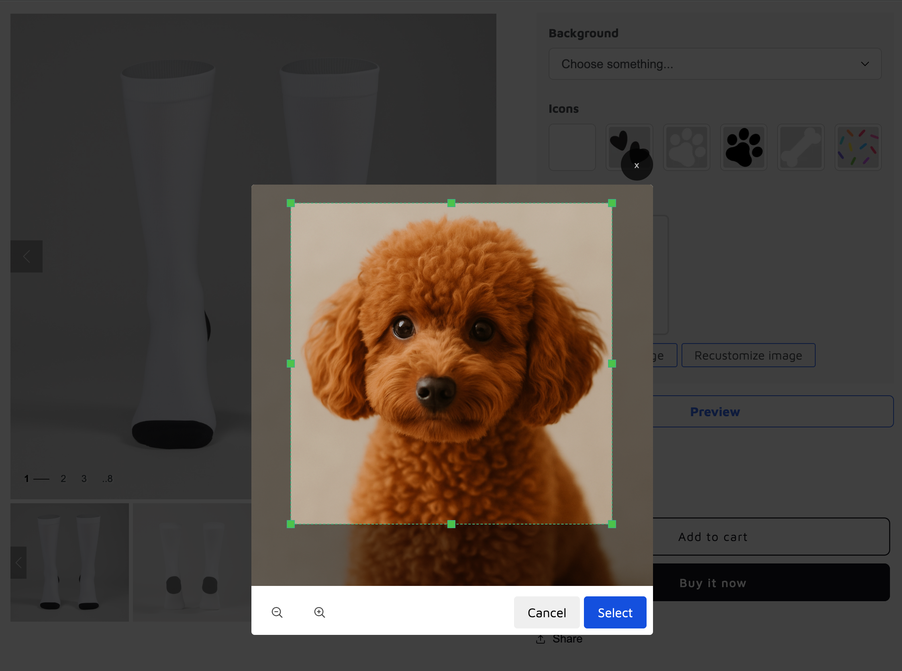Pick the white paw print icon
This screenshot has width=902, height=671.
686,147
